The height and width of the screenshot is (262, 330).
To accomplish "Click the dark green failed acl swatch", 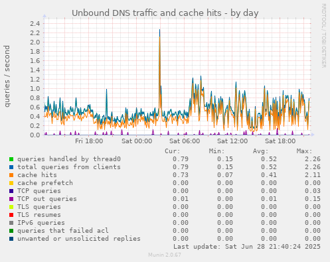I will [x=11, y=231].
